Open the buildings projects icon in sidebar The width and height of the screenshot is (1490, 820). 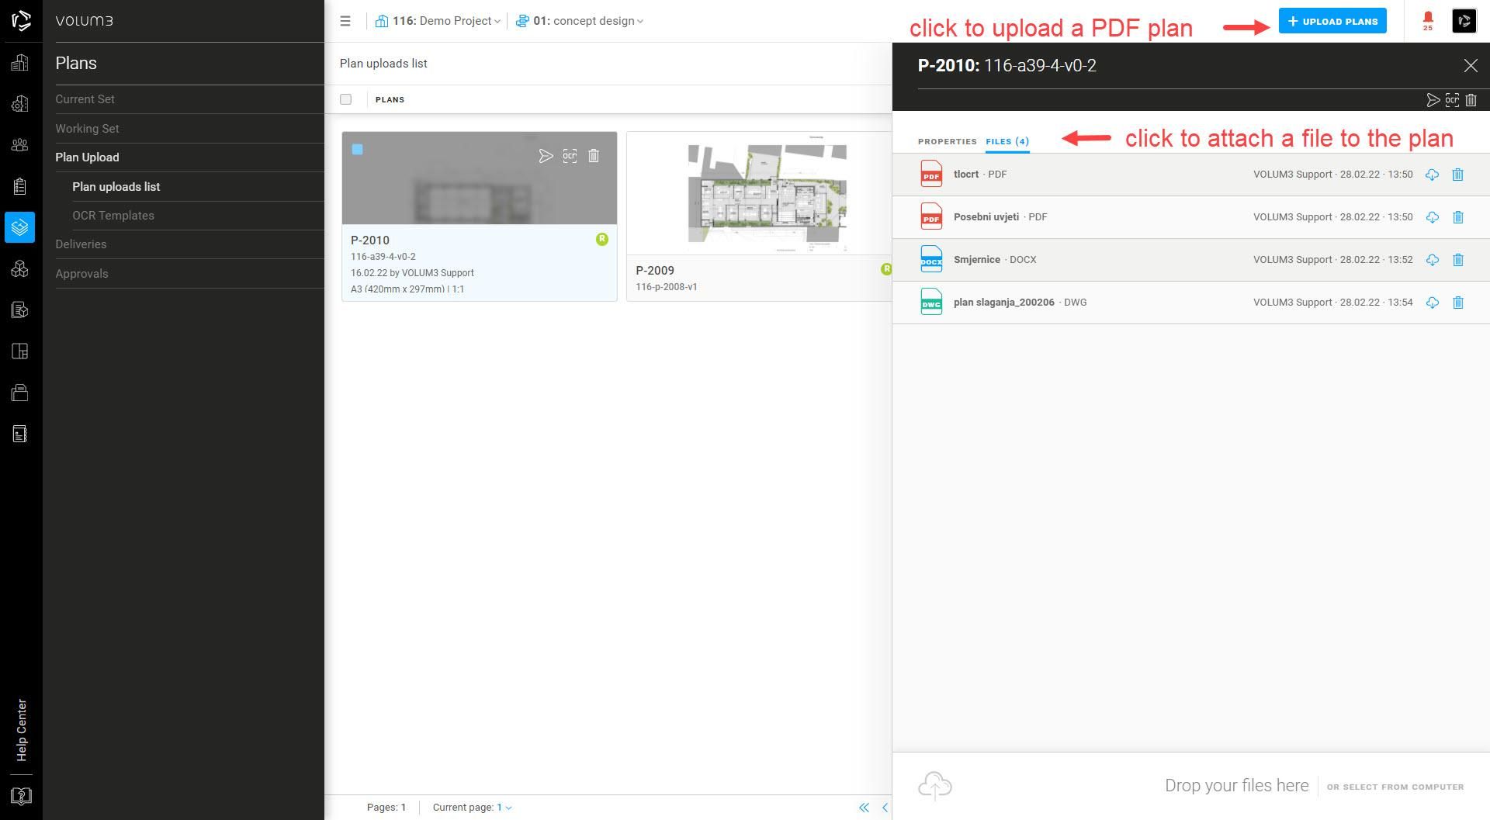pos(20,62)
